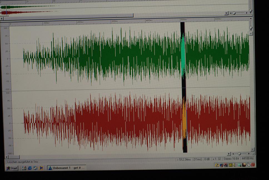Image resolution: width=269 pixels, height=180 pixels.
Task: Click the small arrow button left of the overview zoom slider
Action: [226, 13]
